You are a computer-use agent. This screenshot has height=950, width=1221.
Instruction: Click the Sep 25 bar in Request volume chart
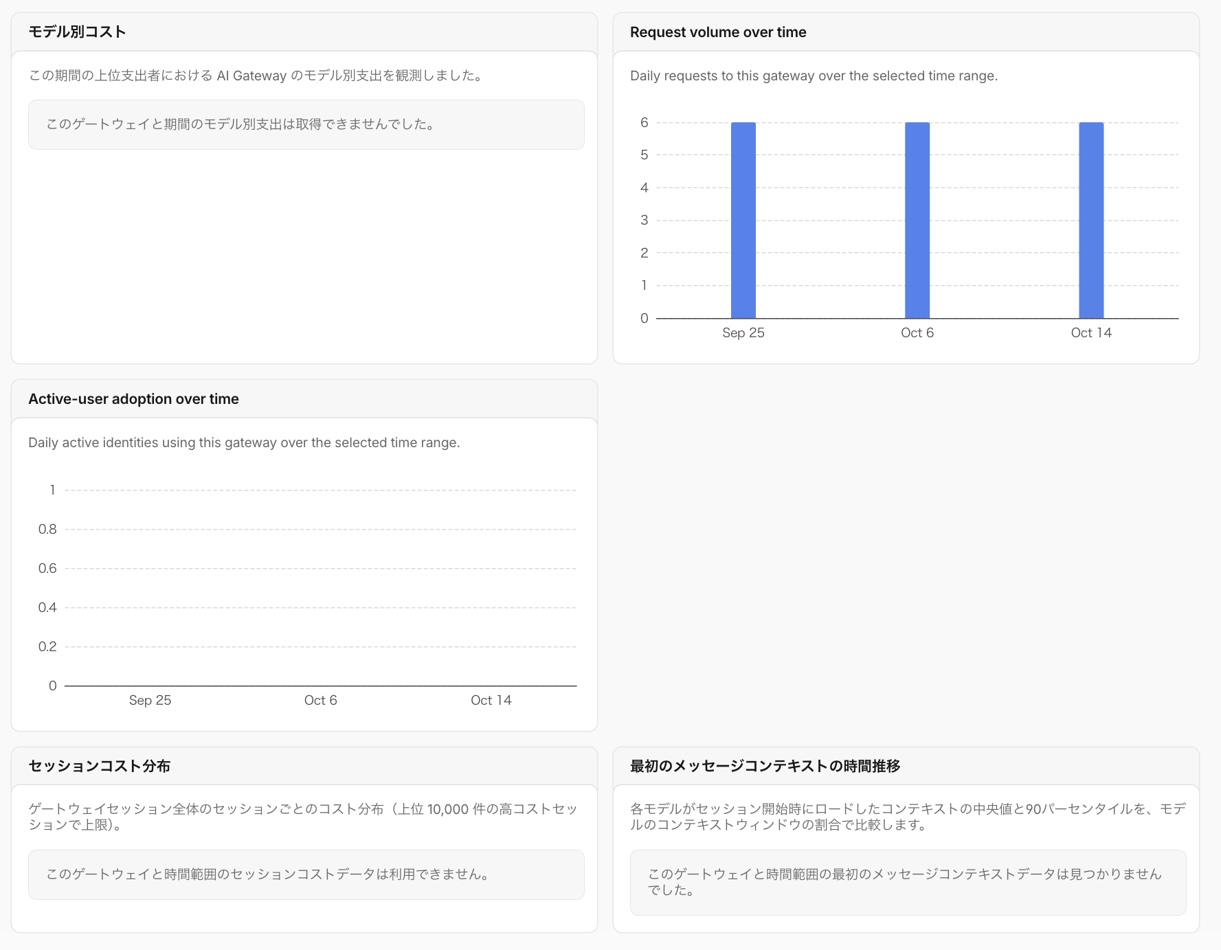click(743, 220)
